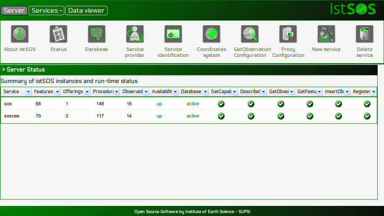Open the GetCapabilities column dropdown arrow
Viewport: 384px width, 216px height.
point(234,92)
